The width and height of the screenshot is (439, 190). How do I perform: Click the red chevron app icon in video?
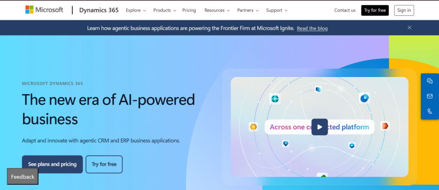pyautogui.click(x=385, y=126)
